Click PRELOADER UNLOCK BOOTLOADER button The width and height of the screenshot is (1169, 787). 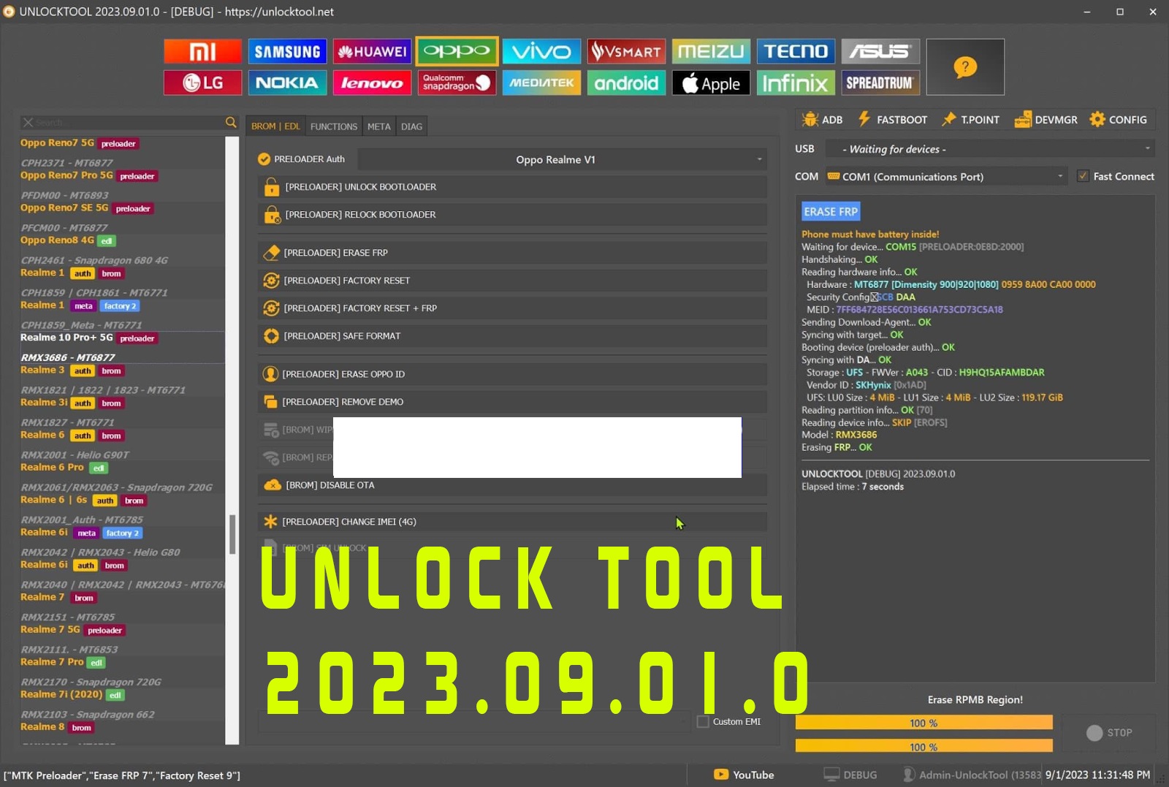[512, 187]
